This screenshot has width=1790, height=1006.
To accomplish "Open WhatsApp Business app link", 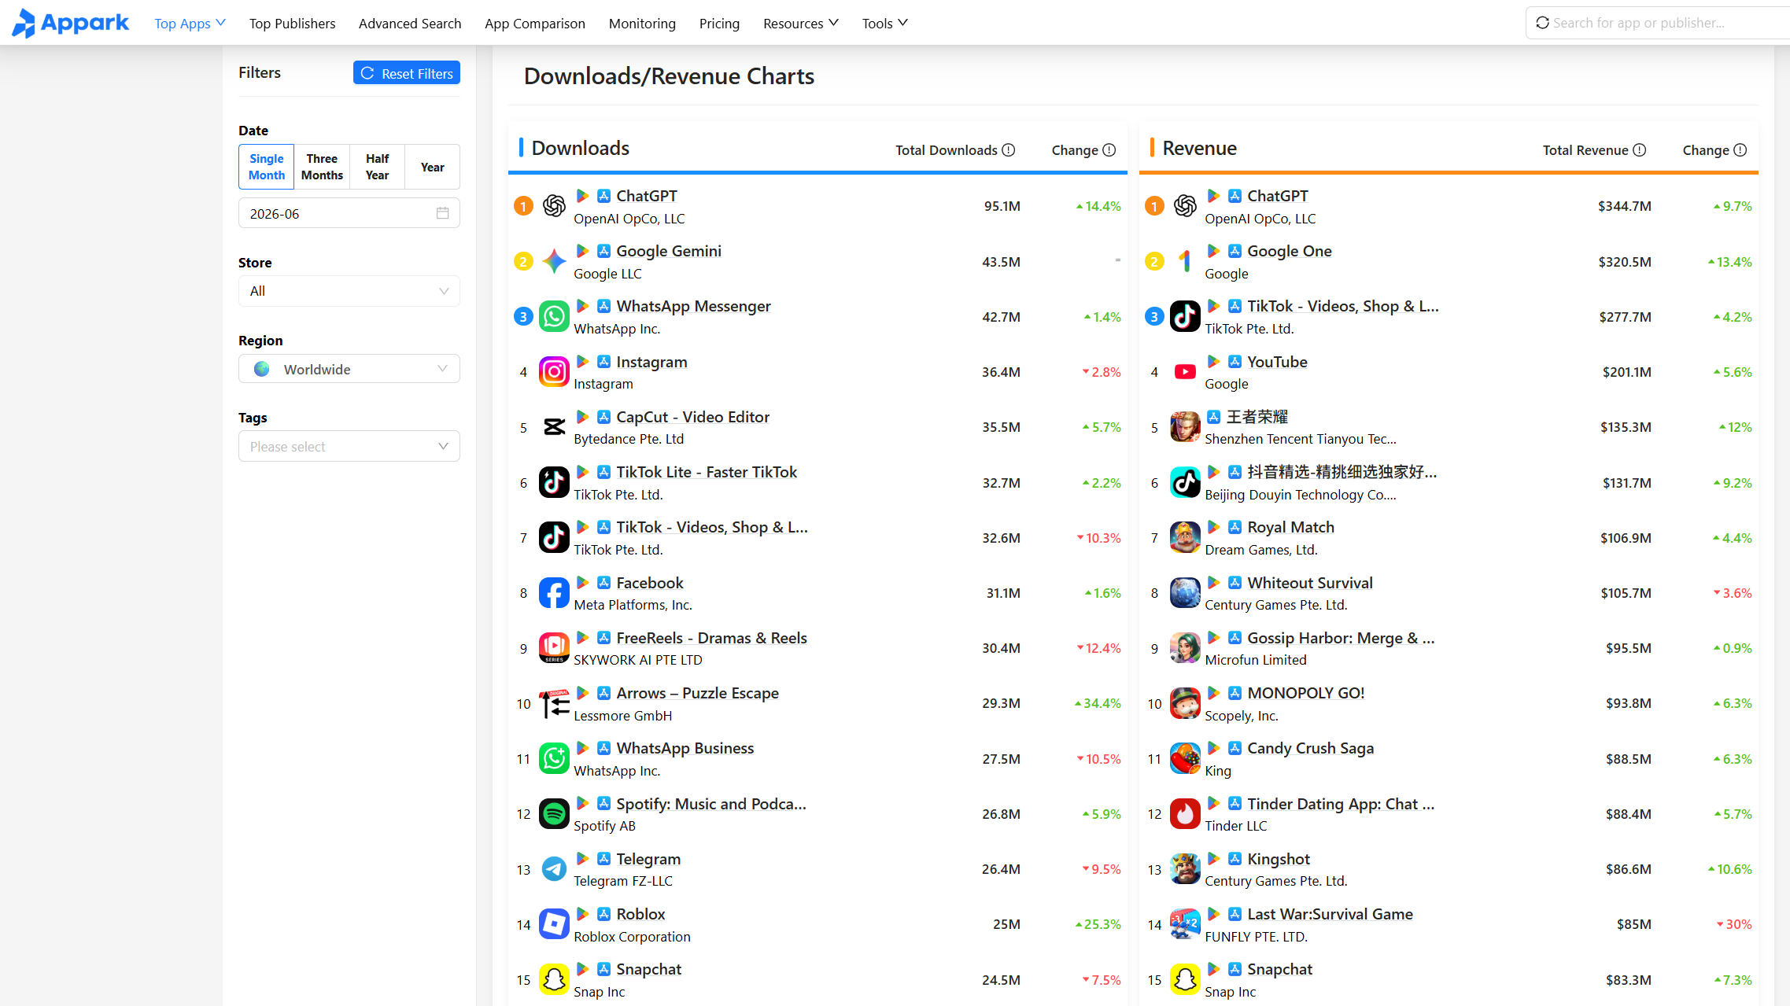I will (685, 748).
